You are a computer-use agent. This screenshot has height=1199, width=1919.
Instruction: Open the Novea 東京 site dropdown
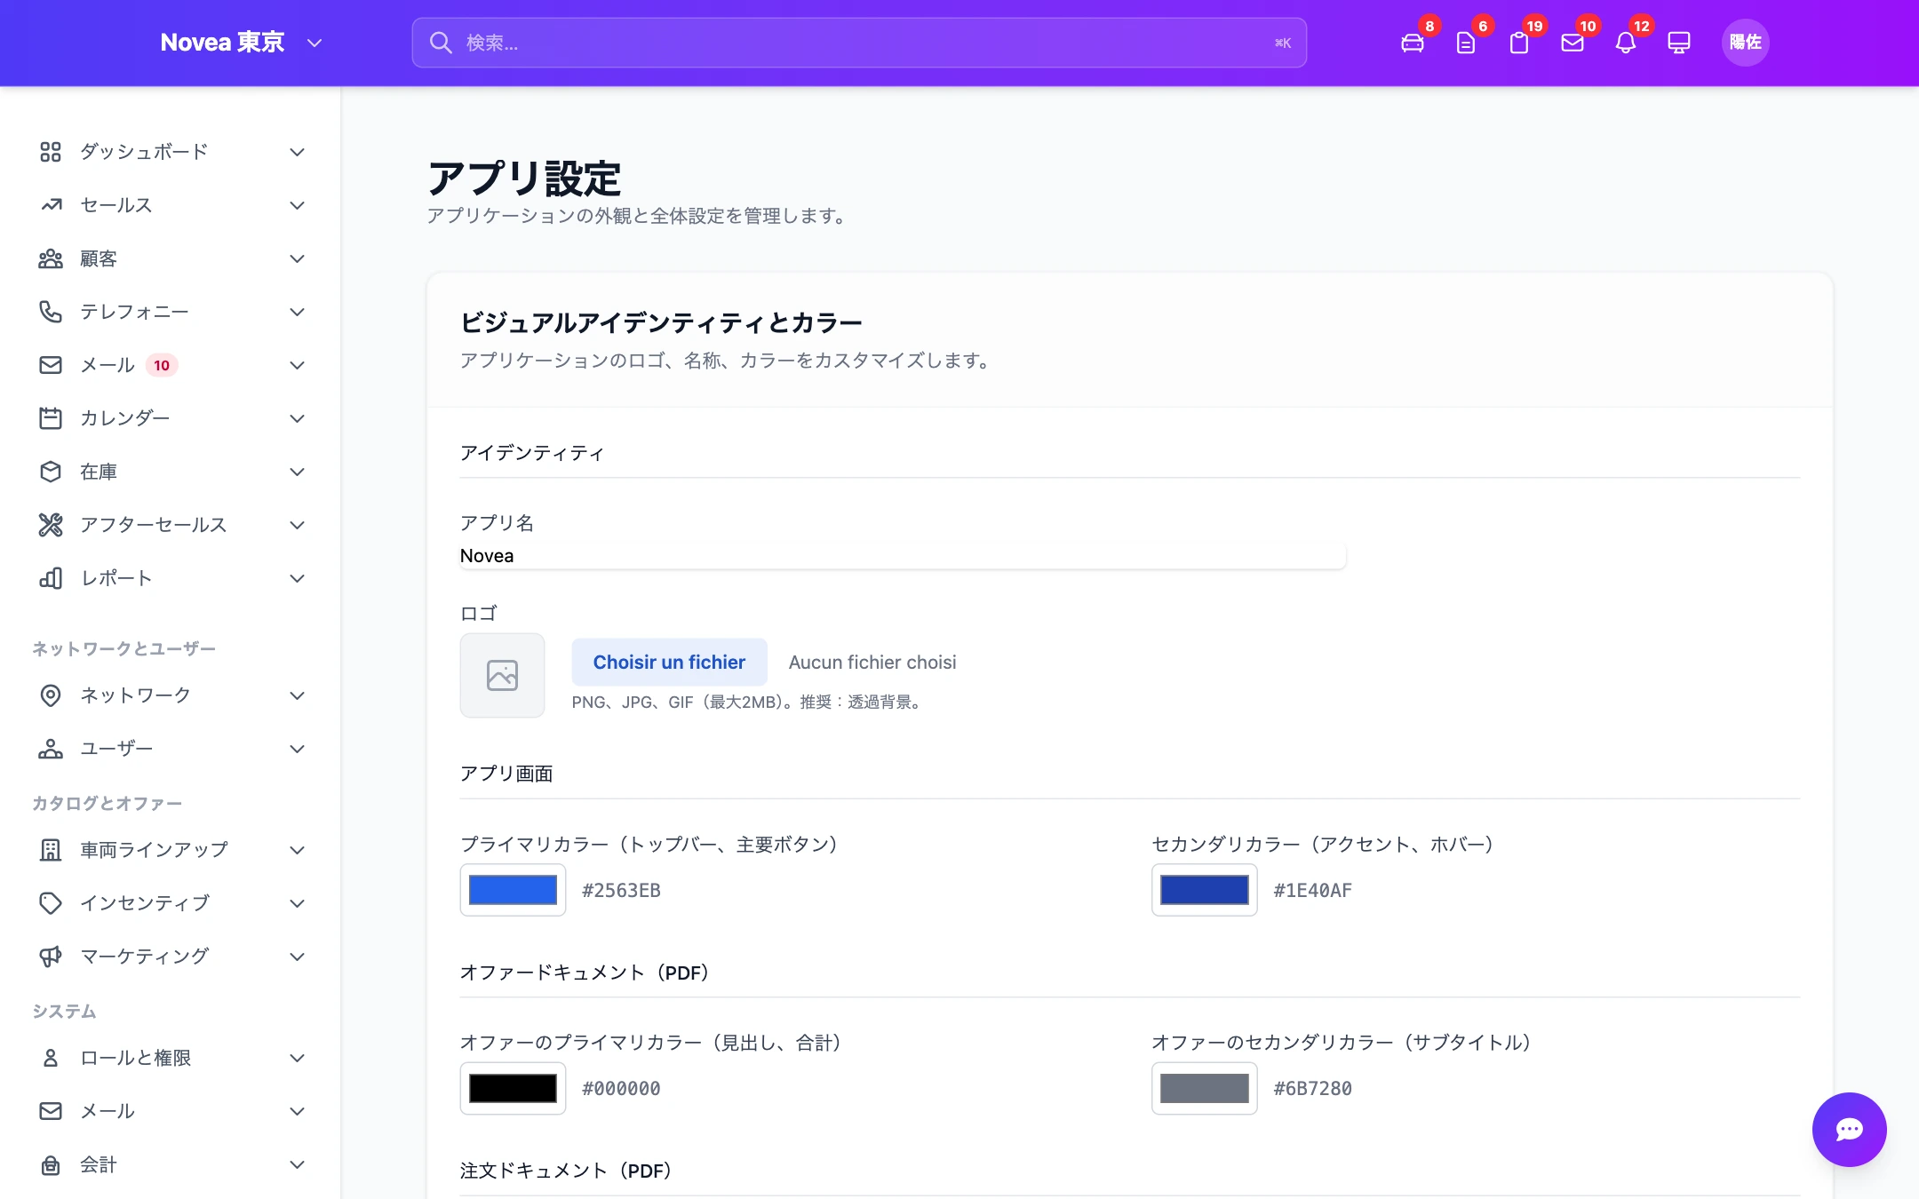point(241,43)
